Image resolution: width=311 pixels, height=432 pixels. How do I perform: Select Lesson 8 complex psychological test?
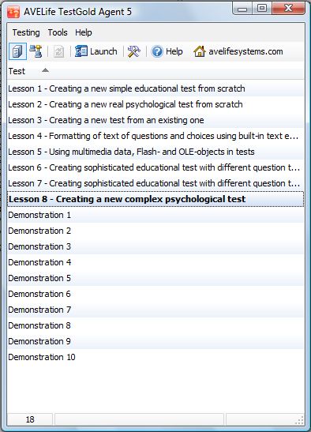[156, 199]
